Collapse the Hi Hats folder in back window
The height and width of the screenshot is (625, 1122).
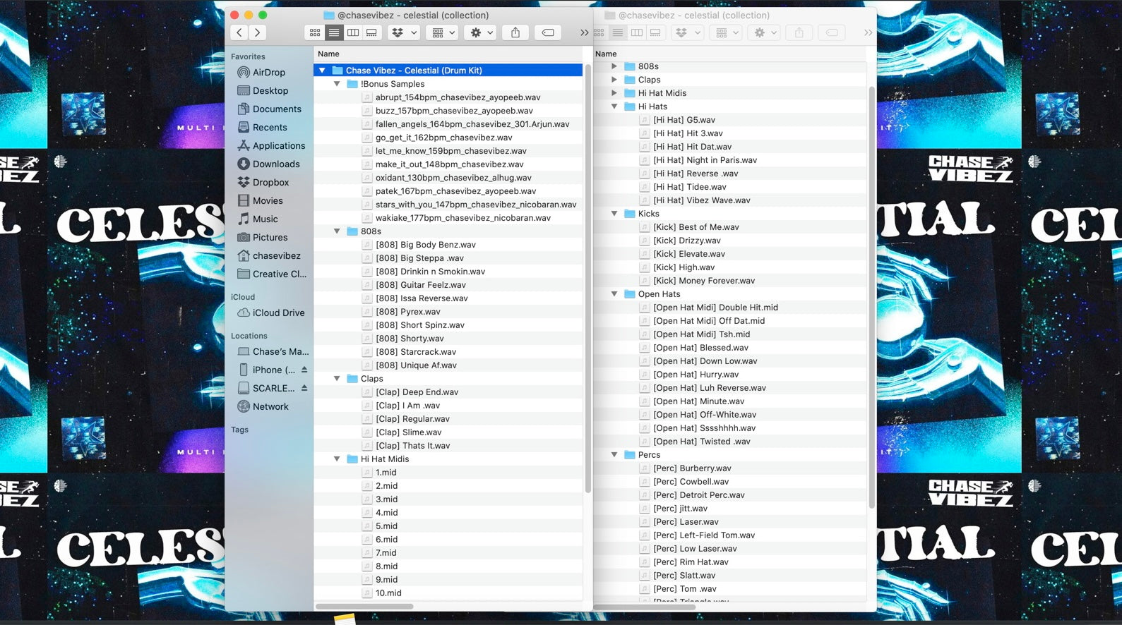[614, 107]
